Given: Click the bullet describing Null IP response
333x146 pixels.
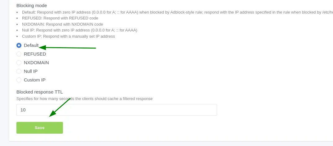Looking at the screenshot, I should coord(80,30).
